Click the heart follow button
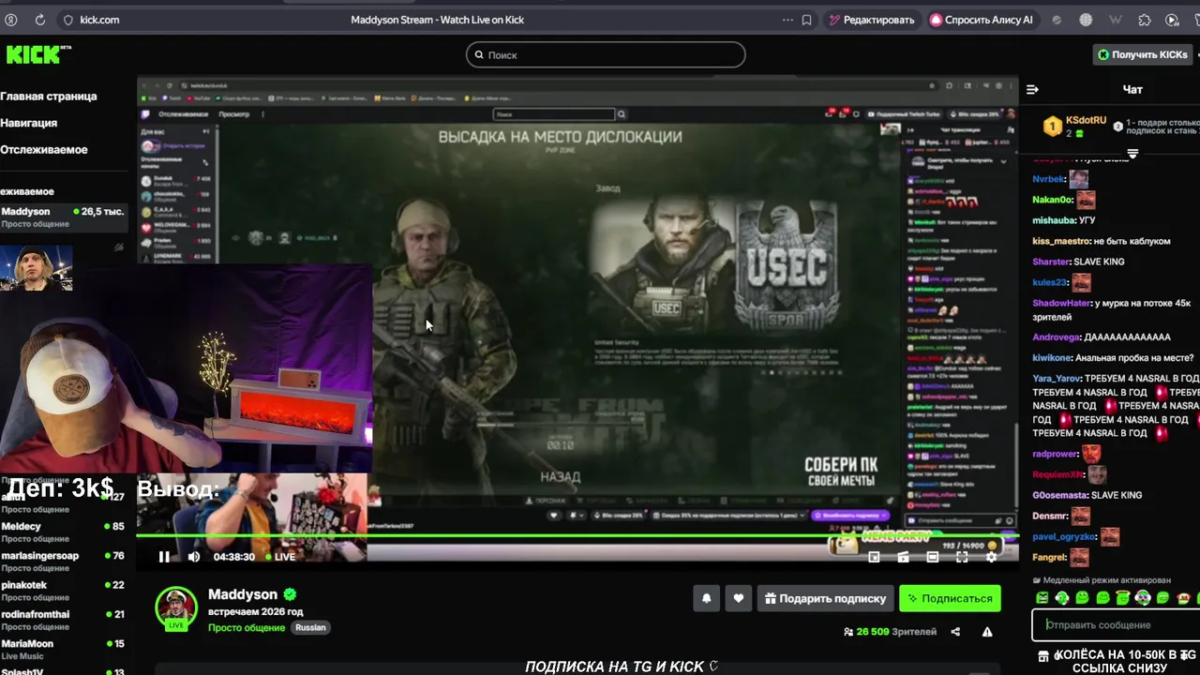The height and width of the screenshot is (675, 1200). [739, 598]
